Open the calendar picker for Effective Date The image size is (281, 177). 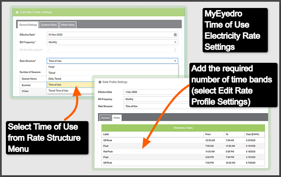coord(175,35)
